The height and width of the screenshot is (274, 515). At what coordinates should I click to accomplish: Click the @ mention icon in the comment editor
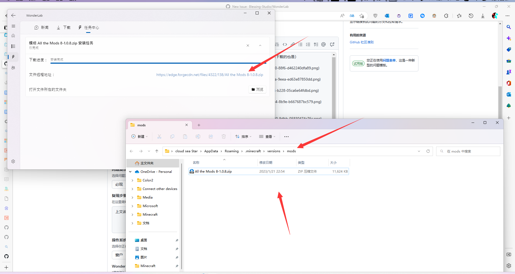point(323,44)
